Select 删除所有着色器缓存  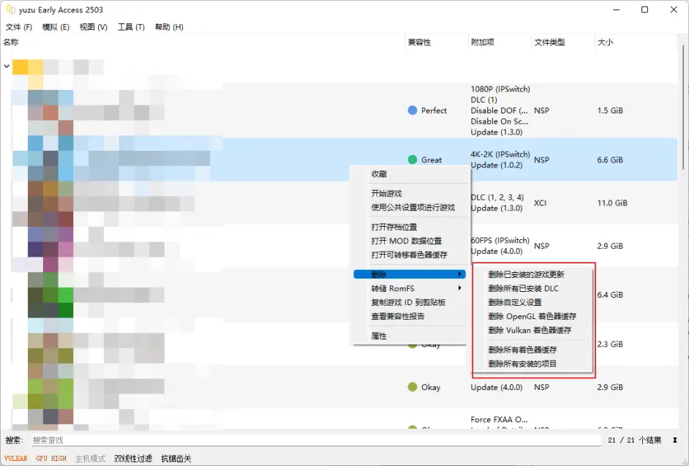pos(522,350)
